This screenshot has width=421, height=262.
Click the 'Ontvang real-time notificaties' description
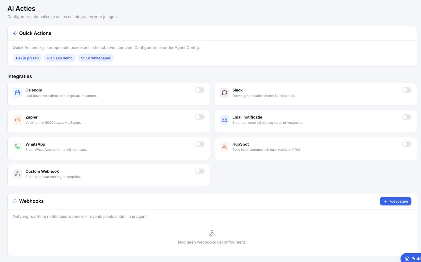tap(80, 217)
